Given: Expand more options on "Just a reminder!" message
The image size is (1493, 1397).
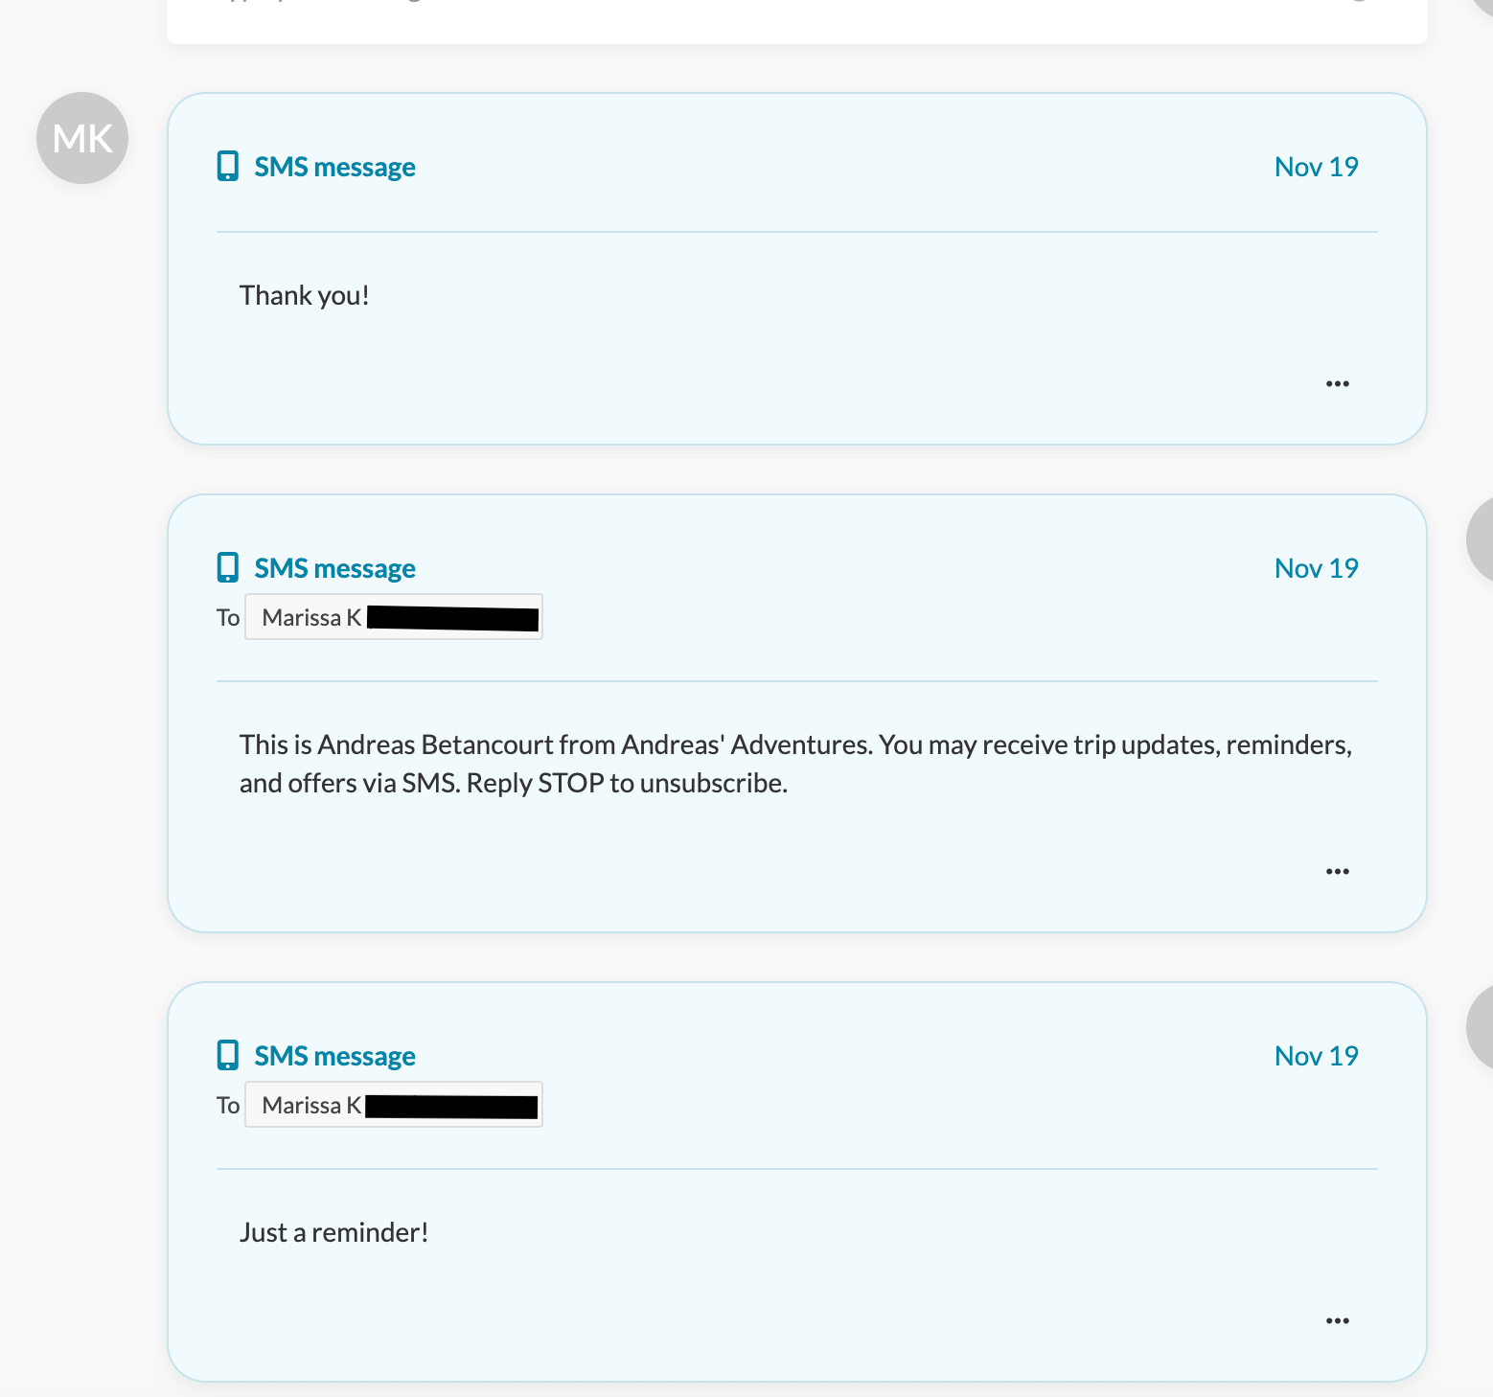Looking at the screenshot, I should coord(1337,1321).
